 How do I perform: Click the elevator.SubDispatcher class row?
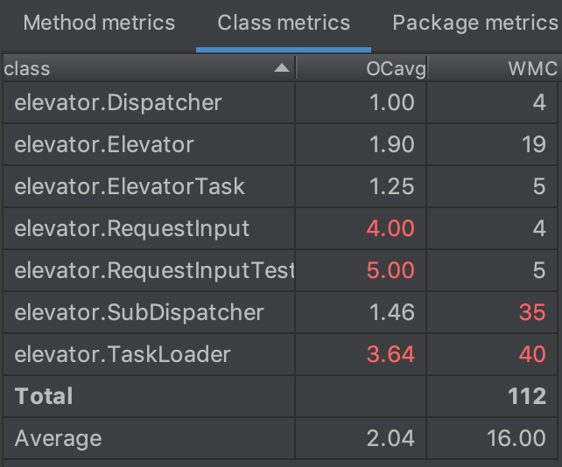[x=139, y=312]
